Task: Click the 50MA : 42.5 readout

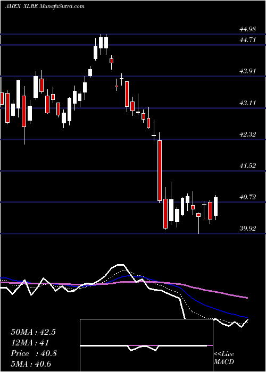Action: pyautogui.click(x=33, y=332)
